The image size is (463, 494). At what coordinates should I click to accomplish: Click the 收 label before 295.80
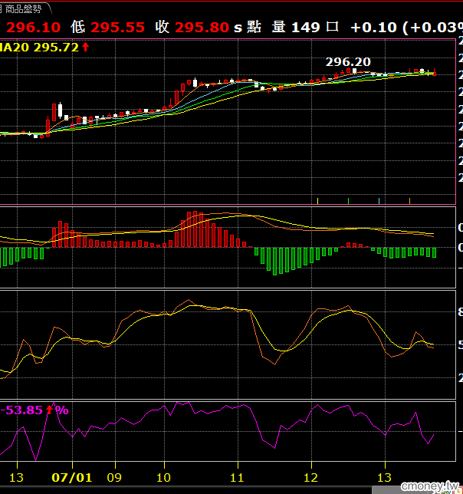(x=162, y=27)
